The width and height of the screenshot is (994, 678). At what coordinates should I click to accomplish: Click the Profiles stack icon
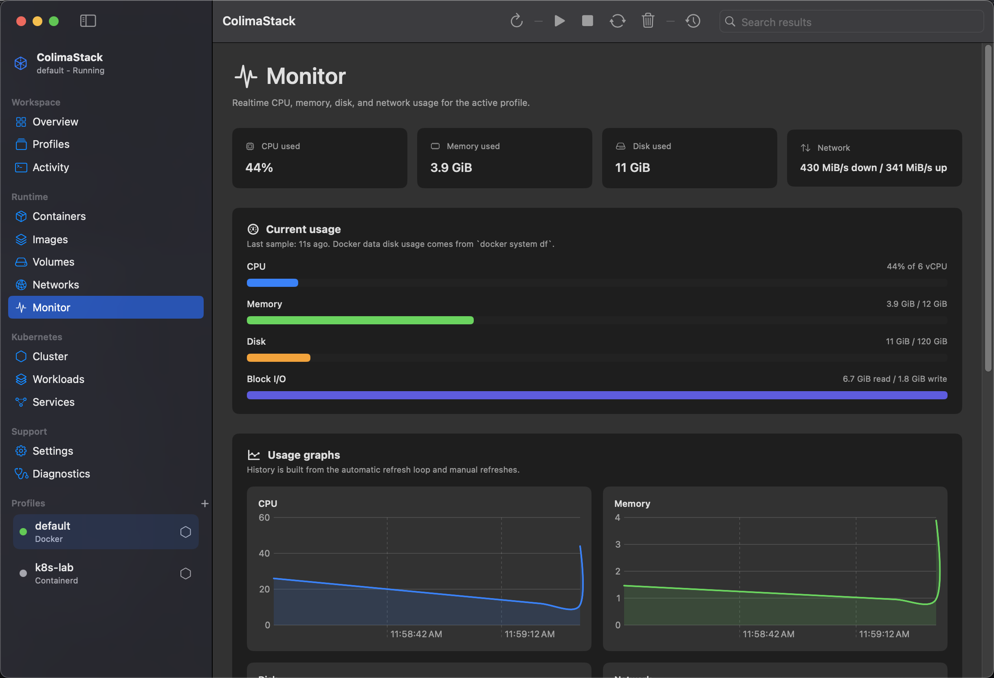[x=21, y=145]
